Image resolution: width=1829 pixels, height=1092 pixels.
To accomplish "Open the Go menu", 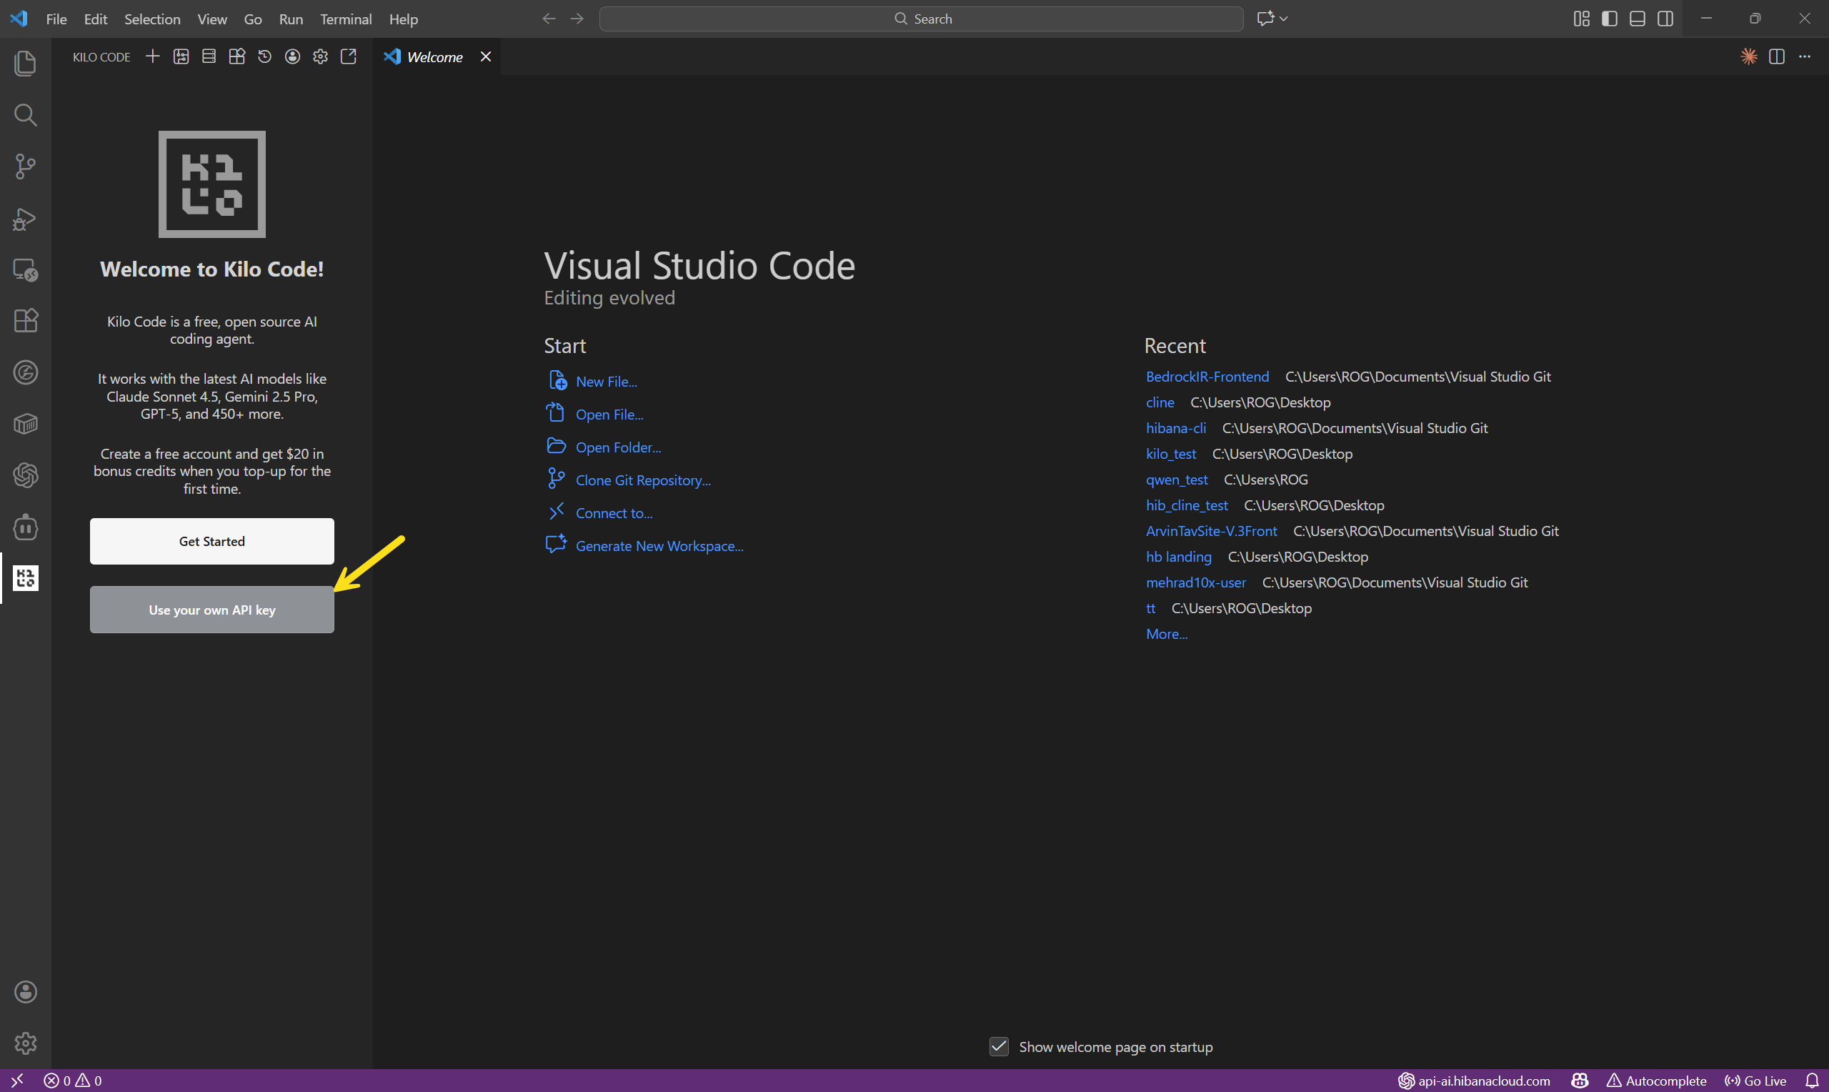I will [253, 19].
